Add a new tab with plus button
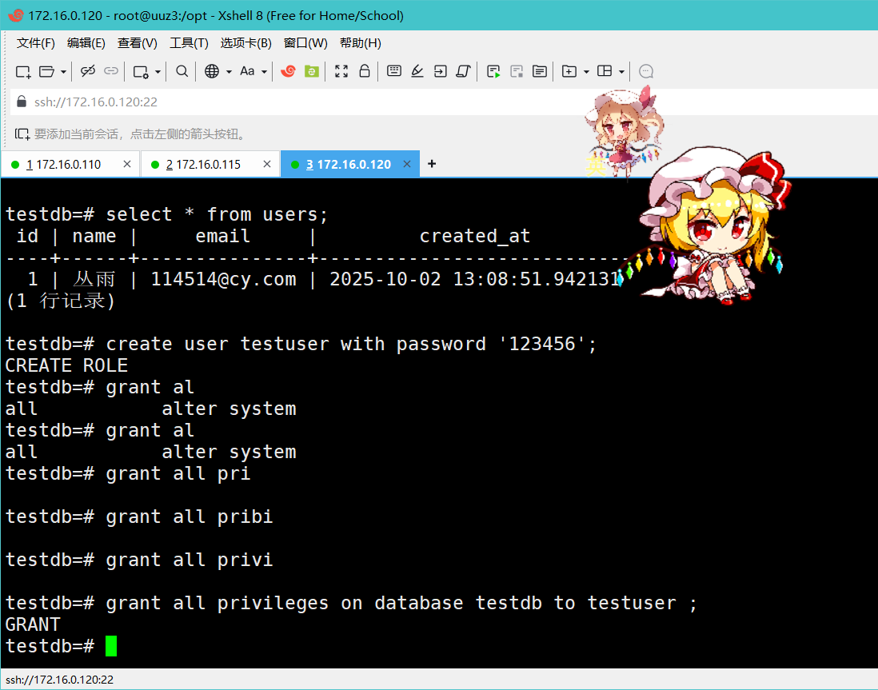This screenshot has height=690, width=878. (432, 164)
